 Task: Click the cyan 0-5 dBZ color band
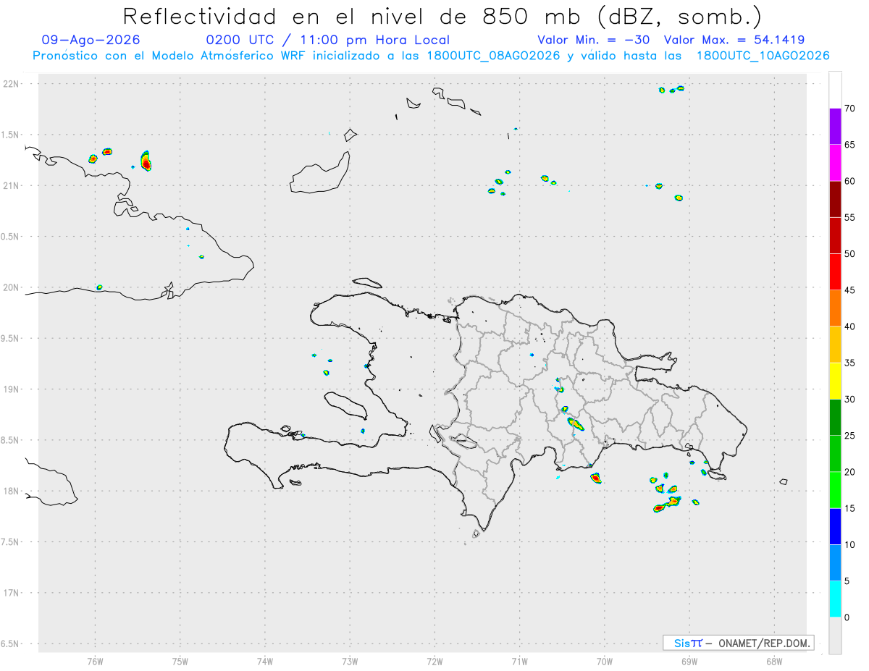point(835,599)
